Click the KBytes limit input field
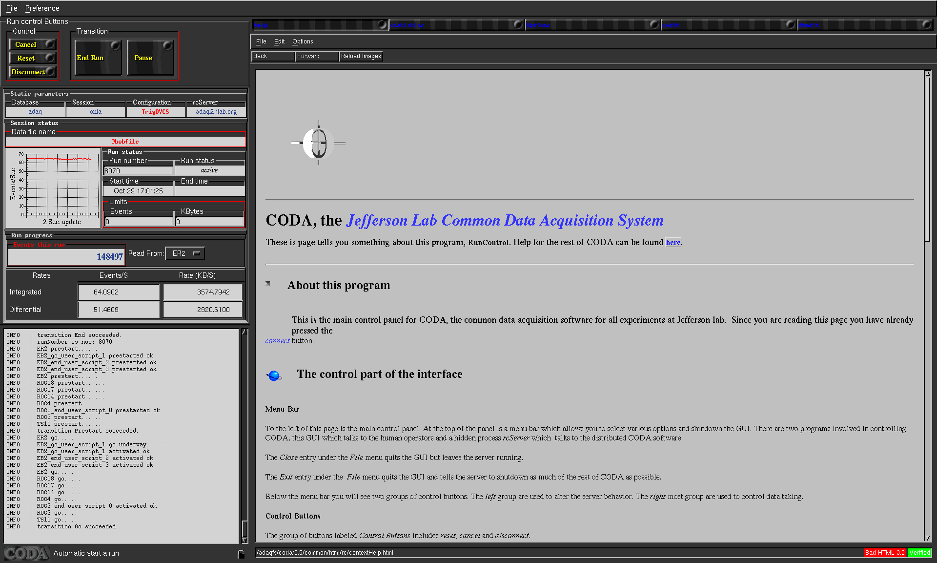 [x=209, y=222]
